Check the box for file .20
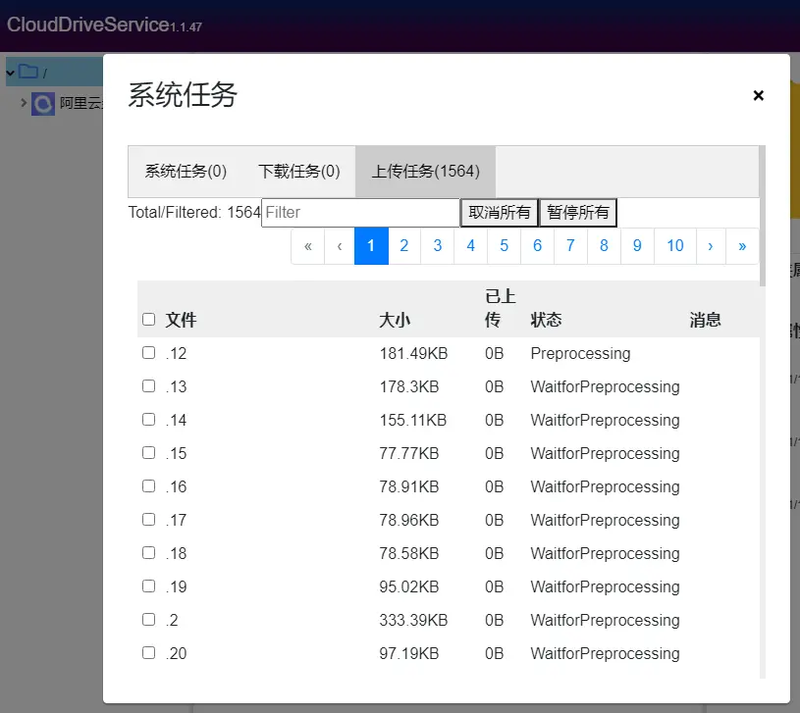Image resolution: width=800 pixels, height=713 pixels. (x=148, y=653)
